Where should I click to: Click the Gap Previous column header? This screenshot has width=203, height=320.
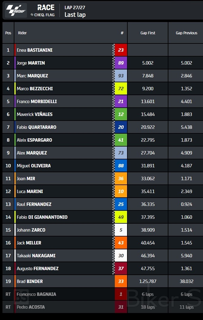[x=186, y=33]
